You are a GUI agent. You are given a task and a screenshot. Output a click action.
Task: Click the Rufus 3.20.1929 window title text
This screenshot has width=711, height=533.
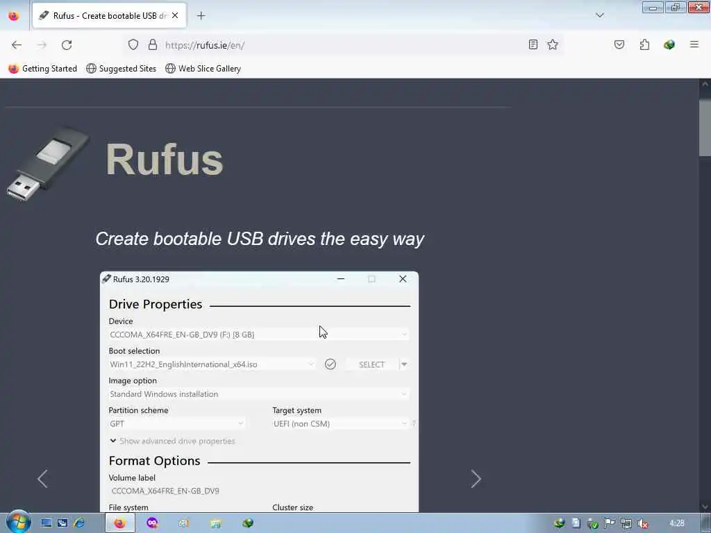(x=141, y=279)
